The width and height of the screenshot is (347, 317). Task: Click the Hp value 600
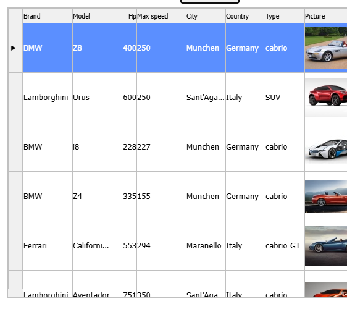[x=124, y=97]
